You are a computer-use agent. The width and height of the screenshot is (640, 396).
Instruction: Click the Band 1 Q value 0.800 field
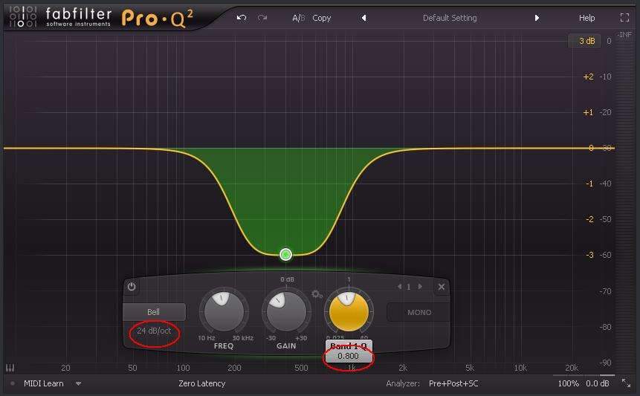(348, 356)
